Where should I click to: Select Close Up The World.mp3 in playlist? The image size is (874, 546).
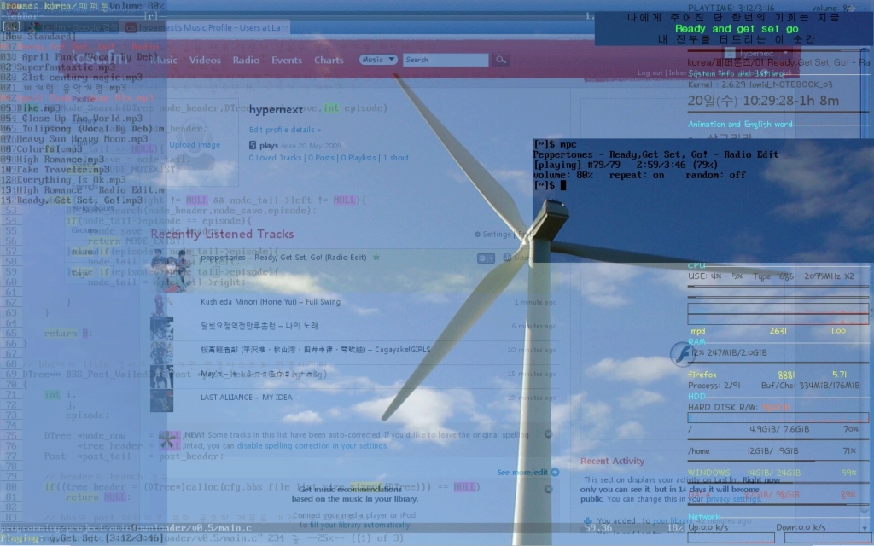[72, 118]
